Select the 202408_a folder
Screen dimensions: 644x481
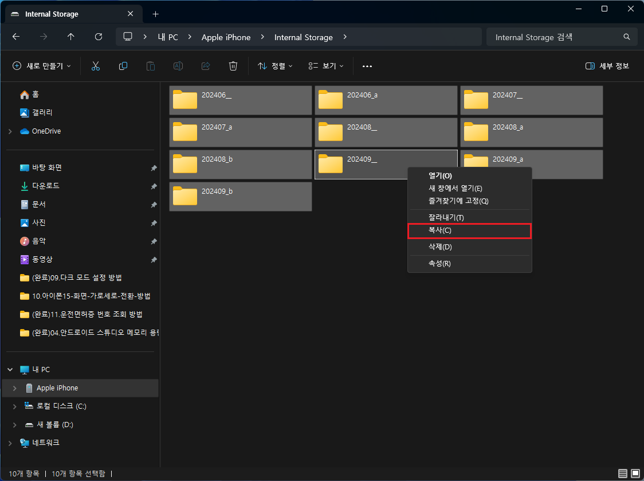(x=532, y=132)
